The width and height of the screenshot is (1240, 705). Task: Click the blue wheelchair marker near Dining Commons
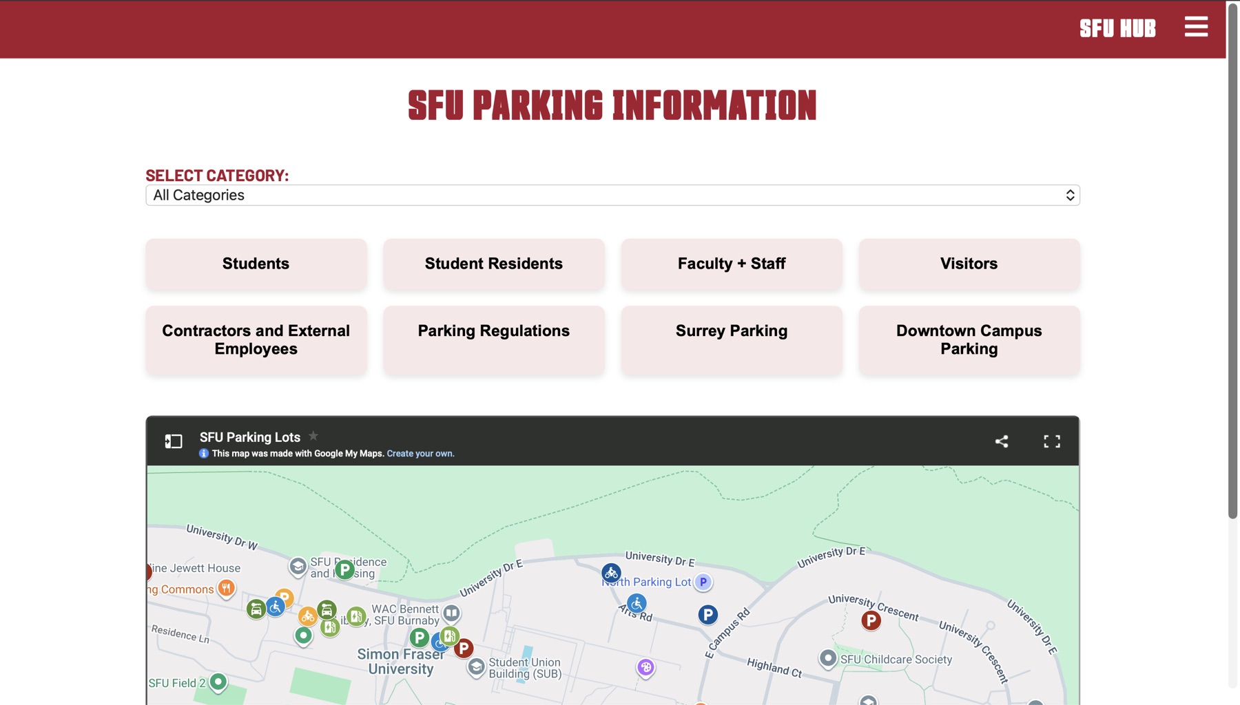276,607
